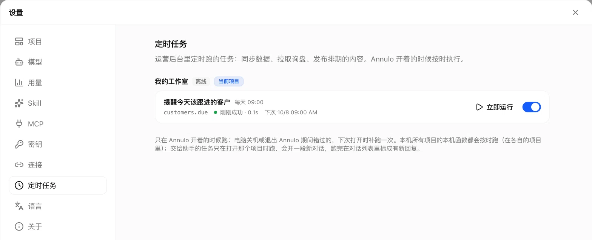Click the status text 刚刚成功 · 0.1s
The image size is (592, 240).
tap(239, 112)
